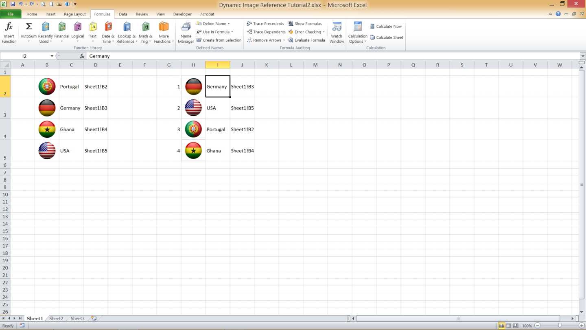This screenshot has height=330, width=586.
Task: Switch to the Home ribbon tab
Action: [x=32, y=14]
